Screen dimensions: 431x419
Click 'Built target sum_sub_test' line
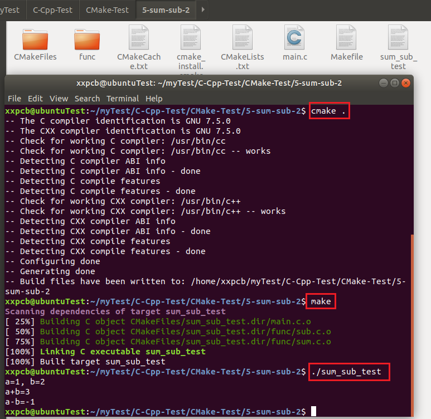click(85, 362)
